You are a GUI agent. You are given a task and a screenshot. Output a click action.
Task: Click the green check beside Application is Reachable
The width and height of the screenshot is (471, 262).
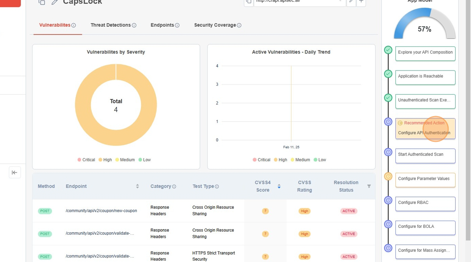pos(388,74)
